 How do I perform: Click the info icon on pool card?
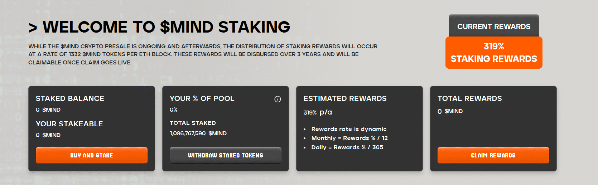pos(278,99)
